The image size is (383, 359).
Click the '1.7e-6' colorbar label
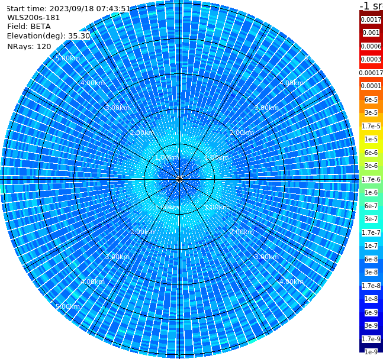[x=371, y=179]
